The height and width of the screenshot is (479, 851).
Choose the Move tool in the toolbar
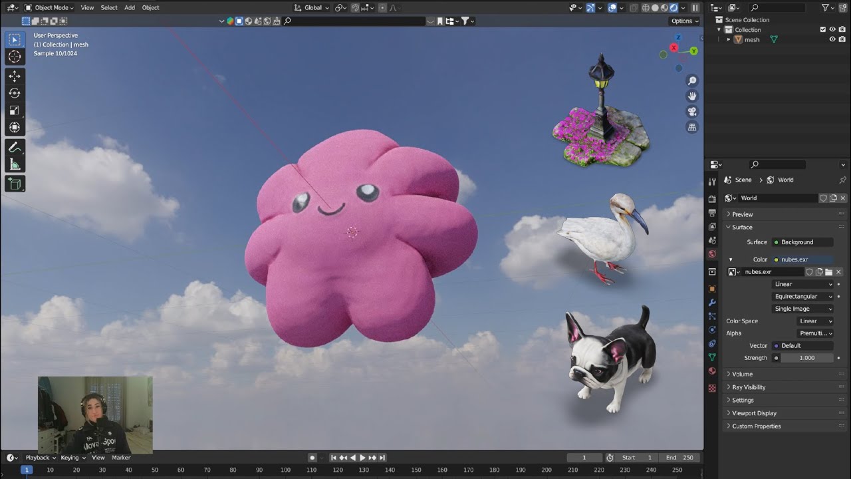pos(15,77)
